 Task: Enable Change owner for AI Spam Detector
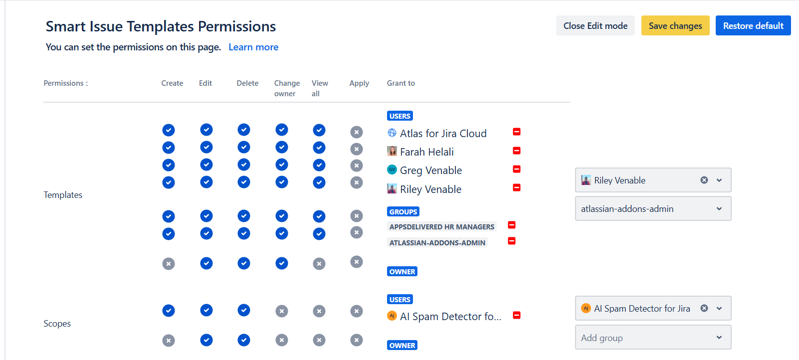point(282,311)
